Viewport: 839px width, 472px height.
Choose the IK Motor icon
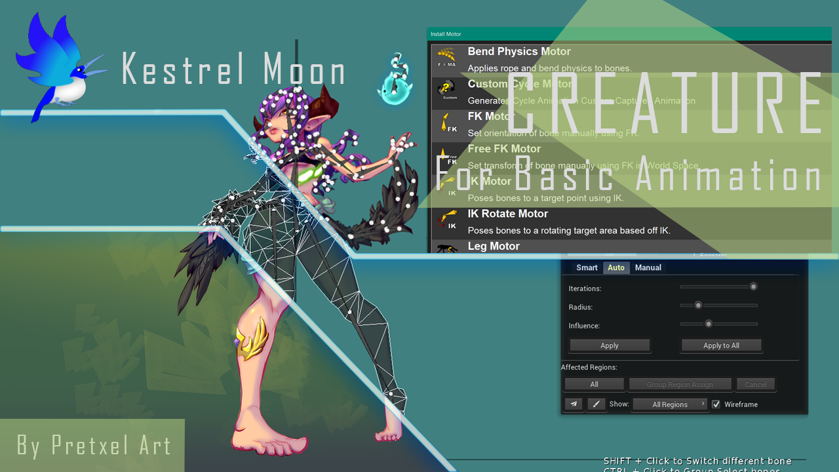(447, 187)
